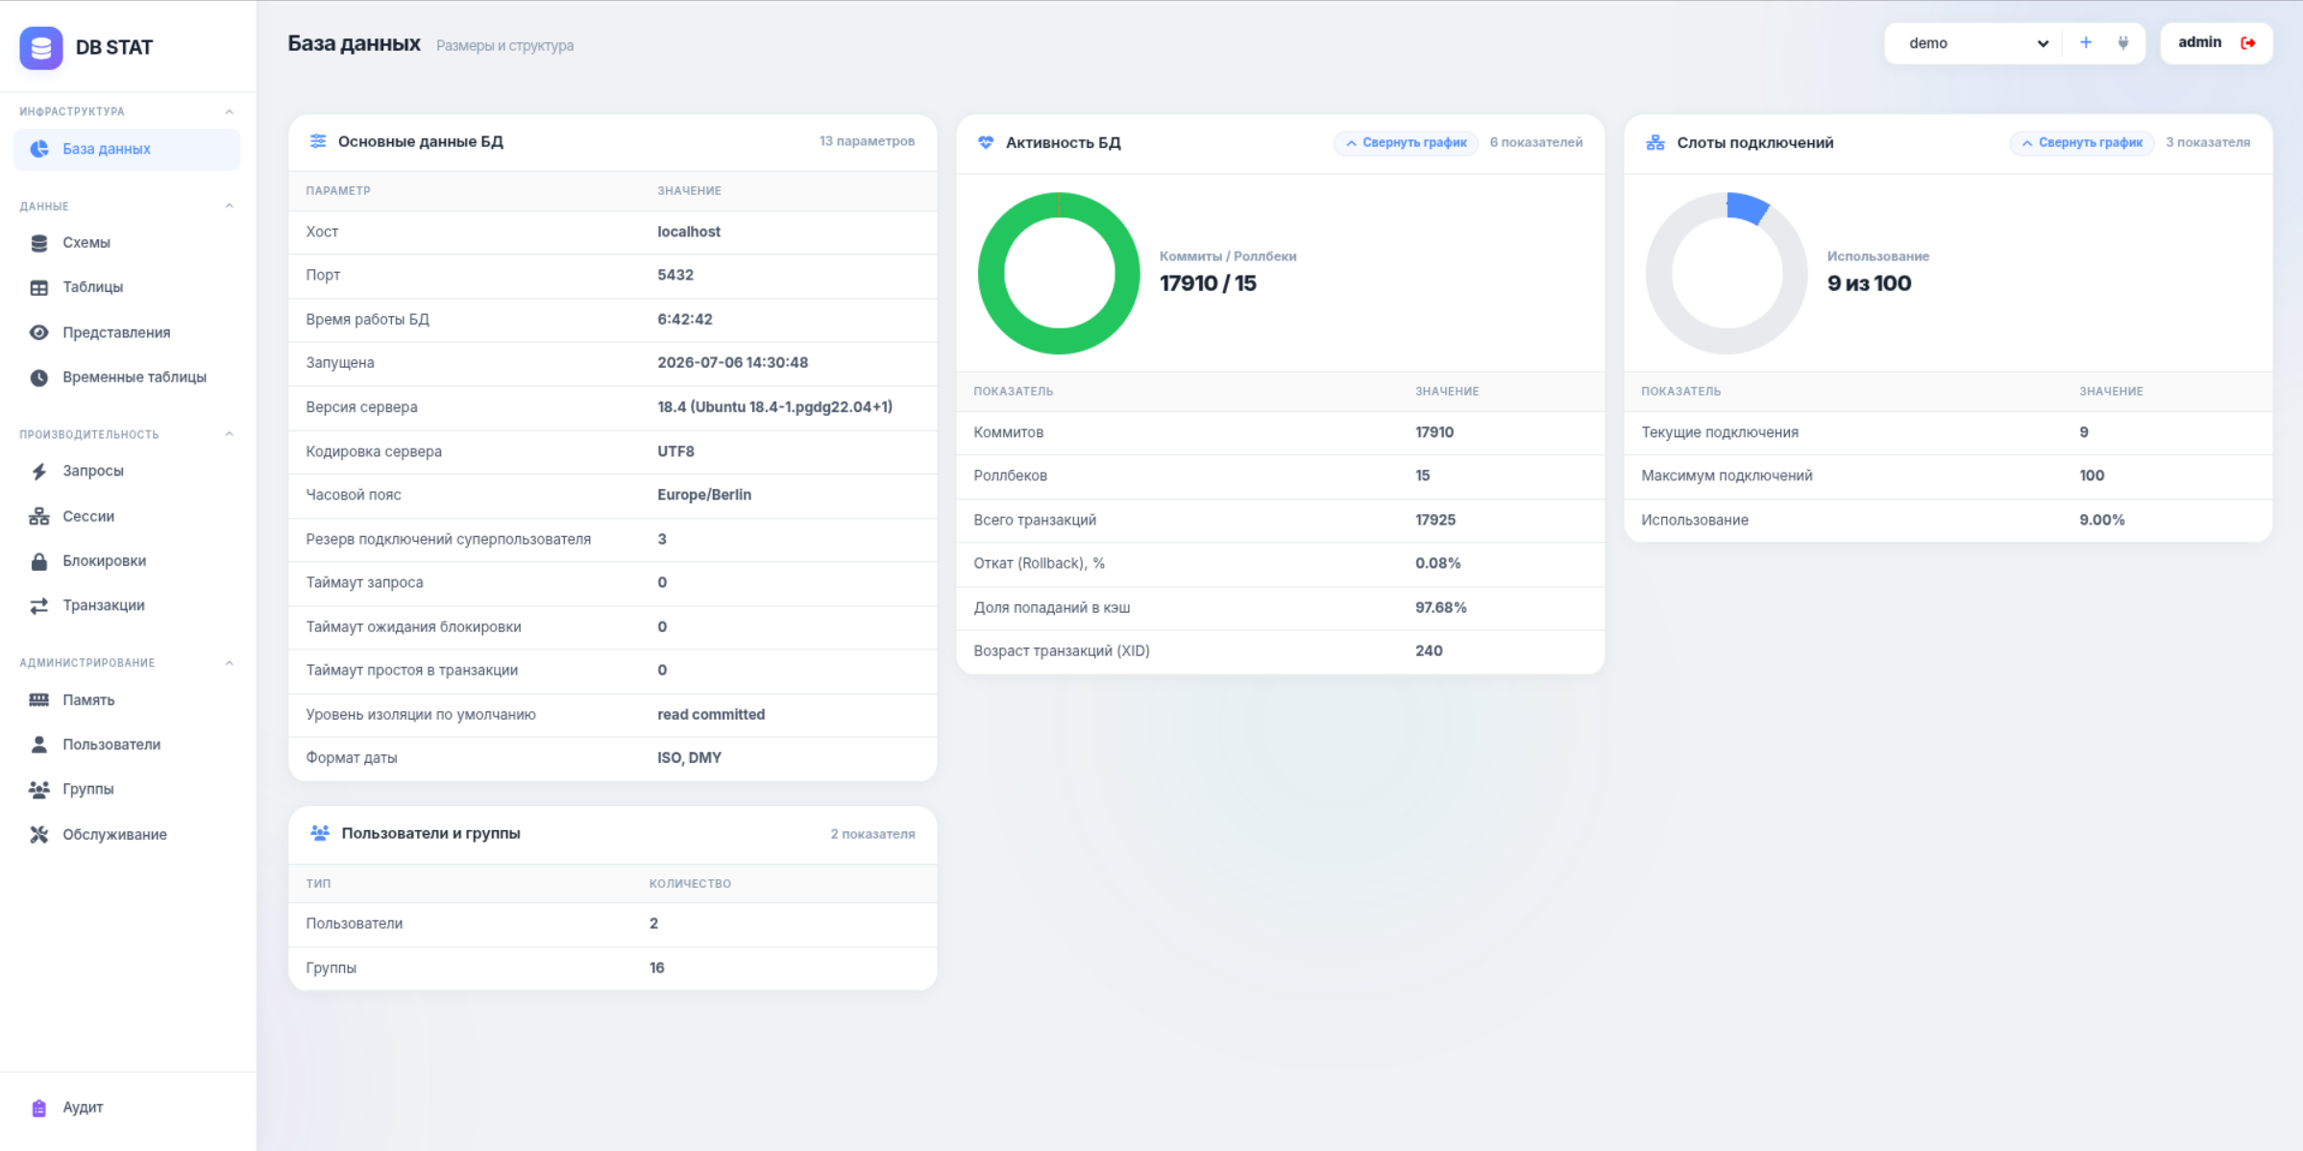2303x1151 pixels.
Task: Collapse the Администрирование sidebar section
Action: (x=229, y=663)
